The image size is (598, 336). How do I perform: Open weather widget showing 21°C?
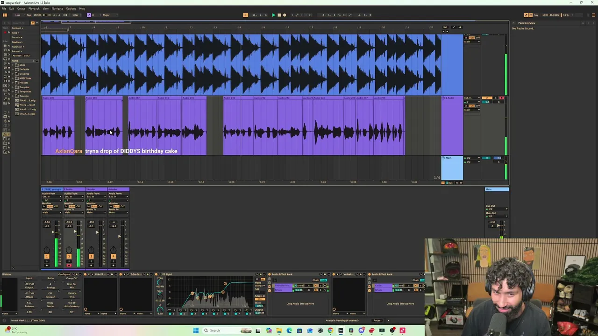15,330
